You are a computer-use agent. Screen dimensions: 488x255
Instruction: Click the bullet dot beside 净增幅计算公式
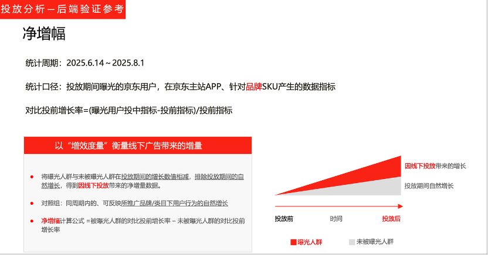click(x=32, y=221)
